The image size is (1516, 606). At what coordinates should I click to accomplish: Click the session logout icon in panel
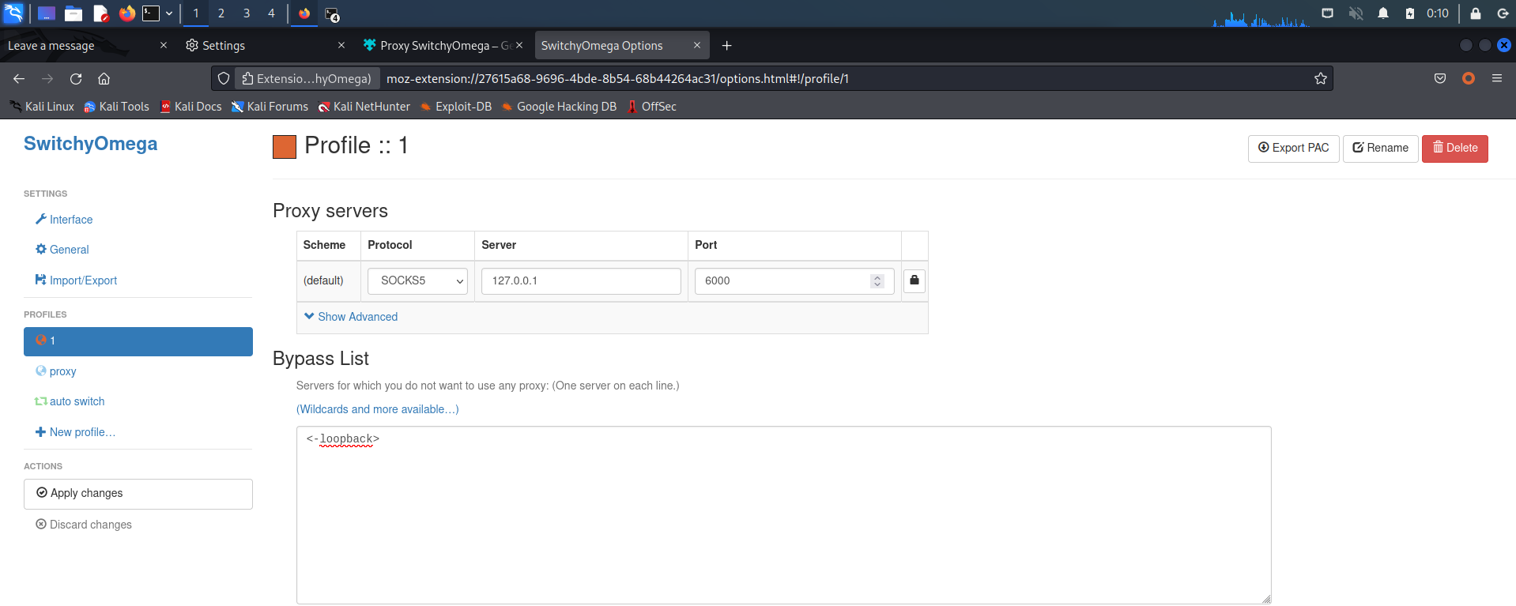pos(1503,13)
